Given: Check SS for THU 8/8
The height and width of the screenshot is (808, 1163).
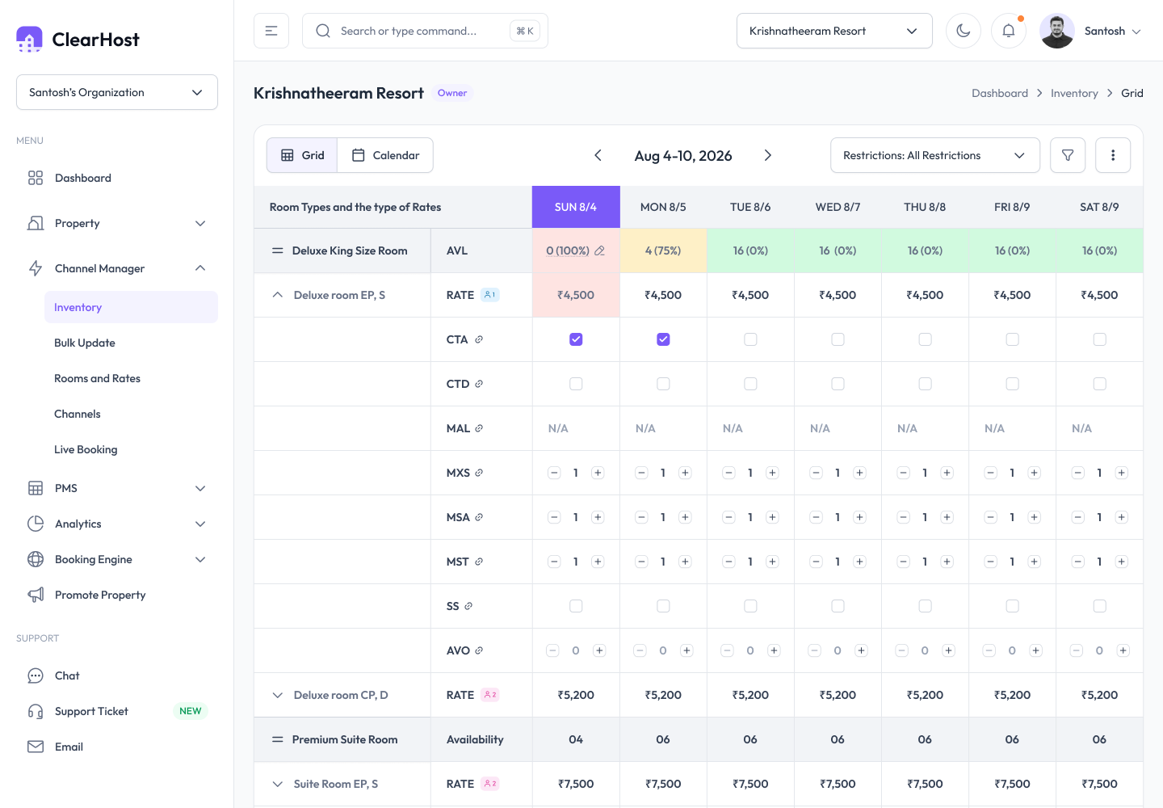Looking at the screenshot, I should pos(925,606).
